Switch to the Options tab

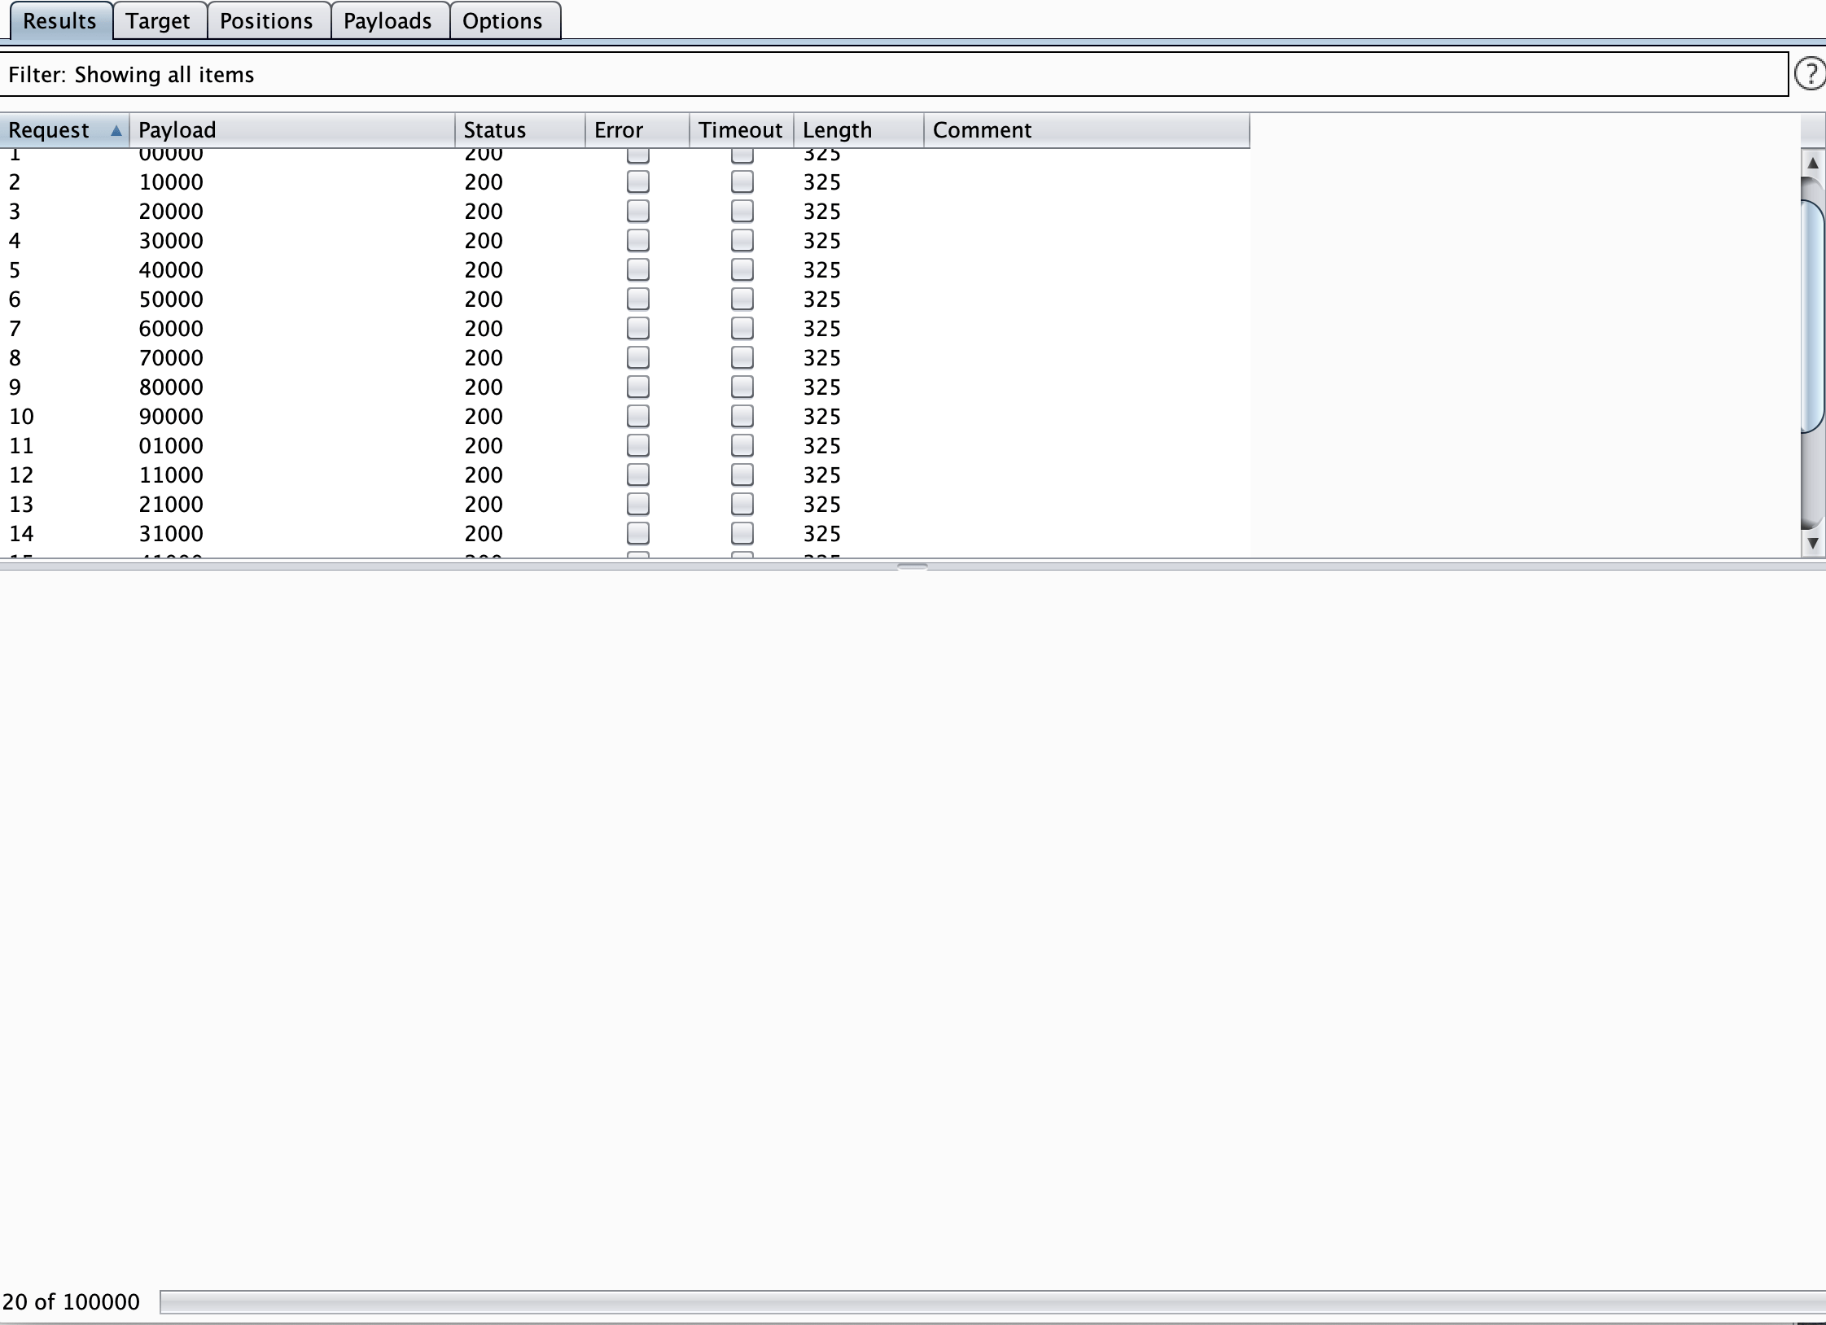(x=502, y=20)
